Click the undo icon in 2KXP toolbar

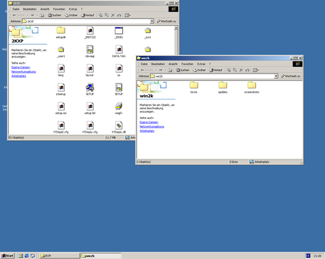(x=119, y=15)
